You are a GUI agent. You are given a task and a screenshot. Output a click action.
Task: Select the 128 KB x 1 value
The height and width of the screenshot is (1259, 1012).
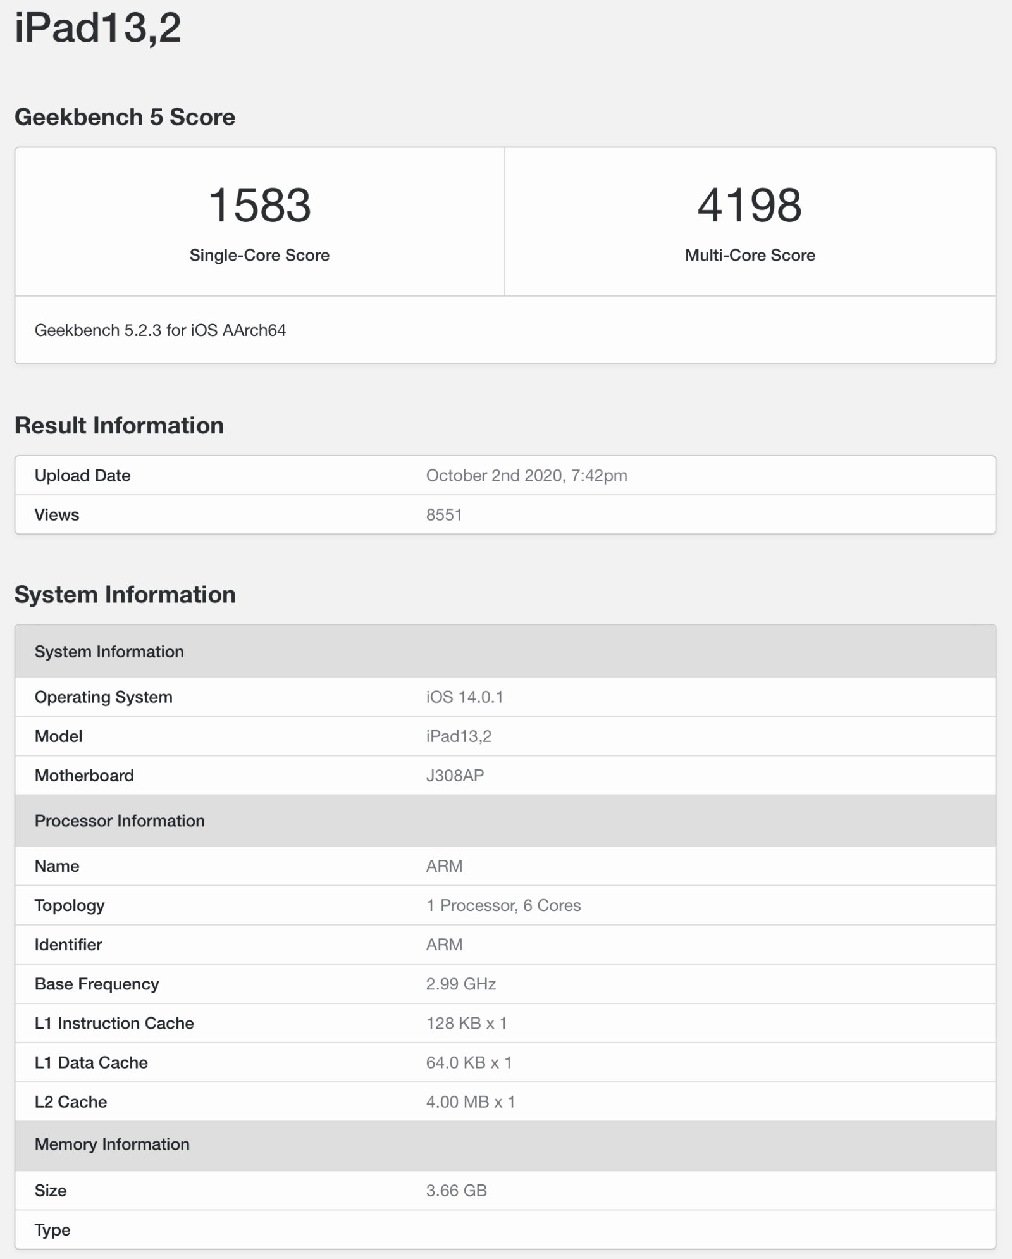tap(466, 1023)
